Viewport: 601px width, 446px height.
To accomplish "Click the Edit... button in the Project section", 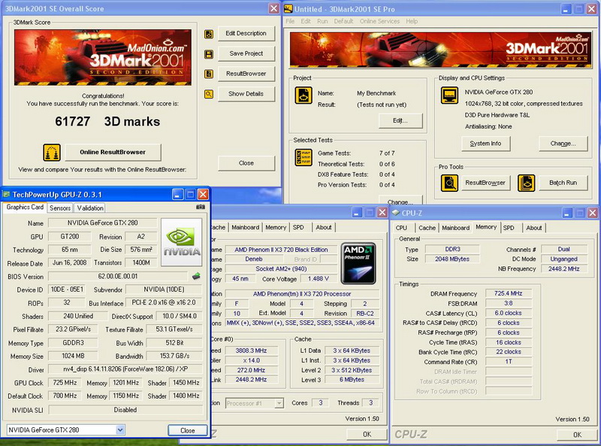I will click(400, 120).
